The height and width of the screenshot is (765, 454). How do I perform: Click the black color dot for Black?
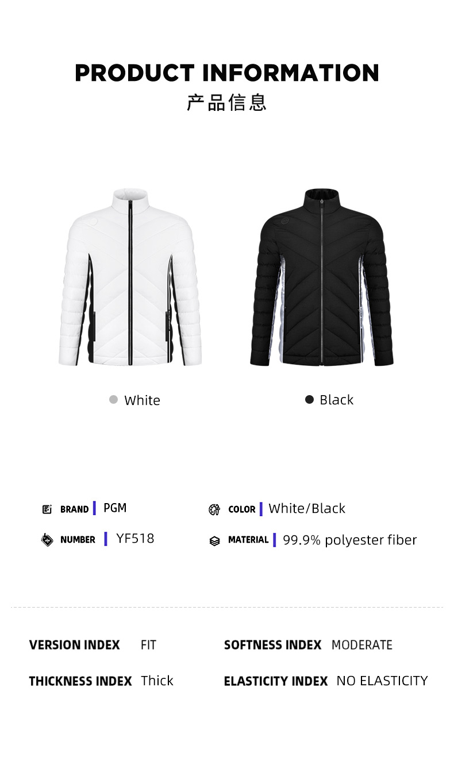point(309,400)
